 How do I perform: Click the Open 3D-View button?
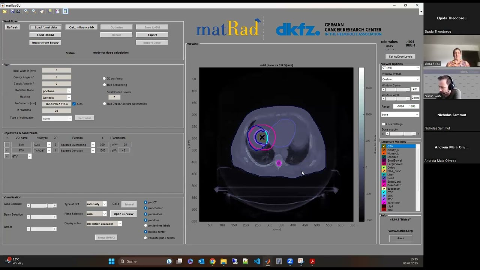[123, 214]
